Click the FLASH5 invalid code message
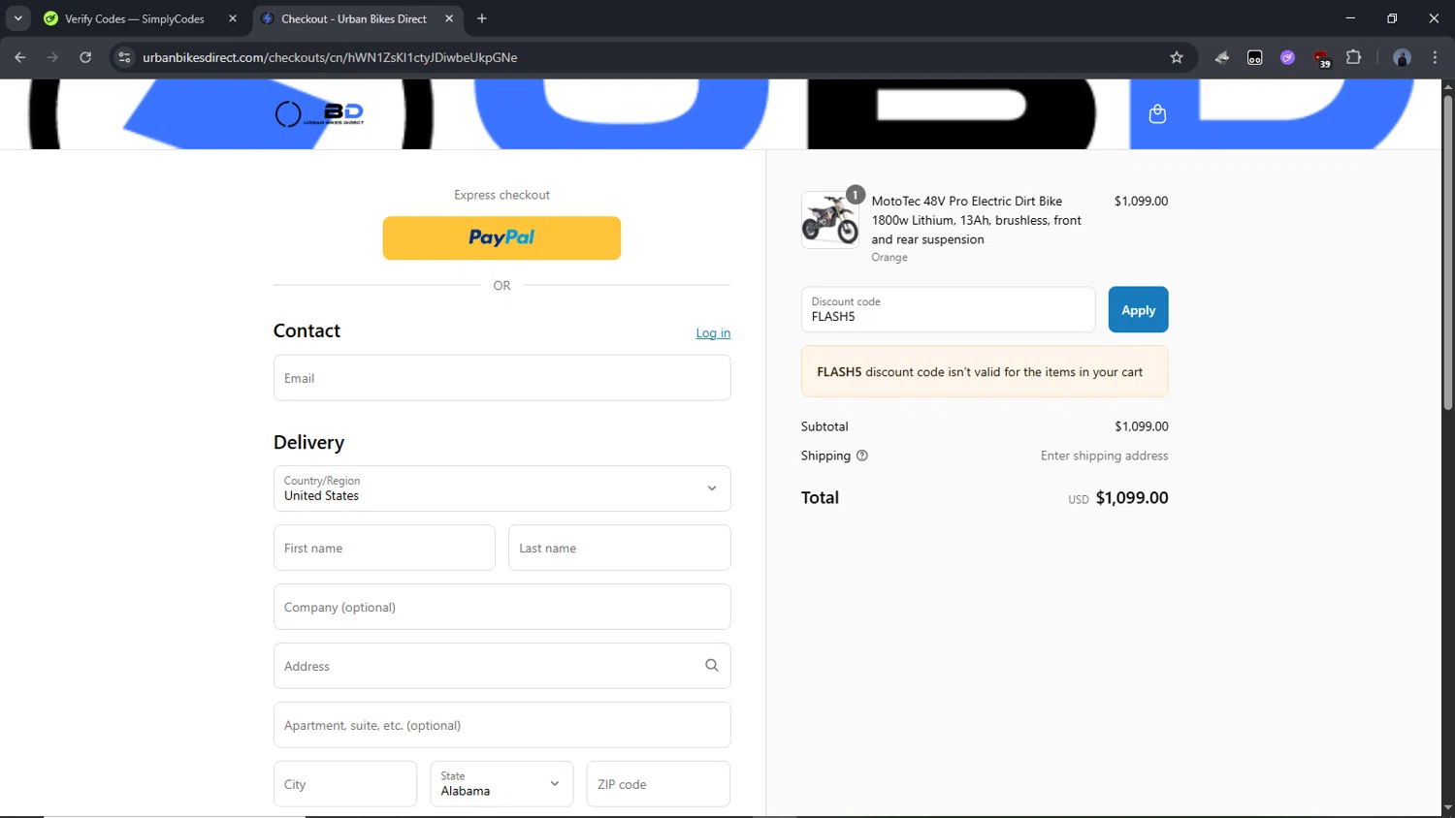Viewport: 1455px width, 818px height. (985, 371)
